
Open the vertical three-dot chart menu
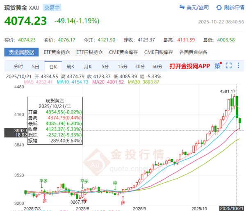pos(239,66)
